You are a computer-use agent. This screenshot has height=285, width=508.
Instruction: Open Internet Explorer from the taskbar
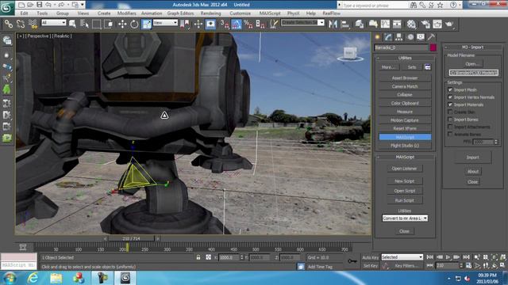pos(33,278)
